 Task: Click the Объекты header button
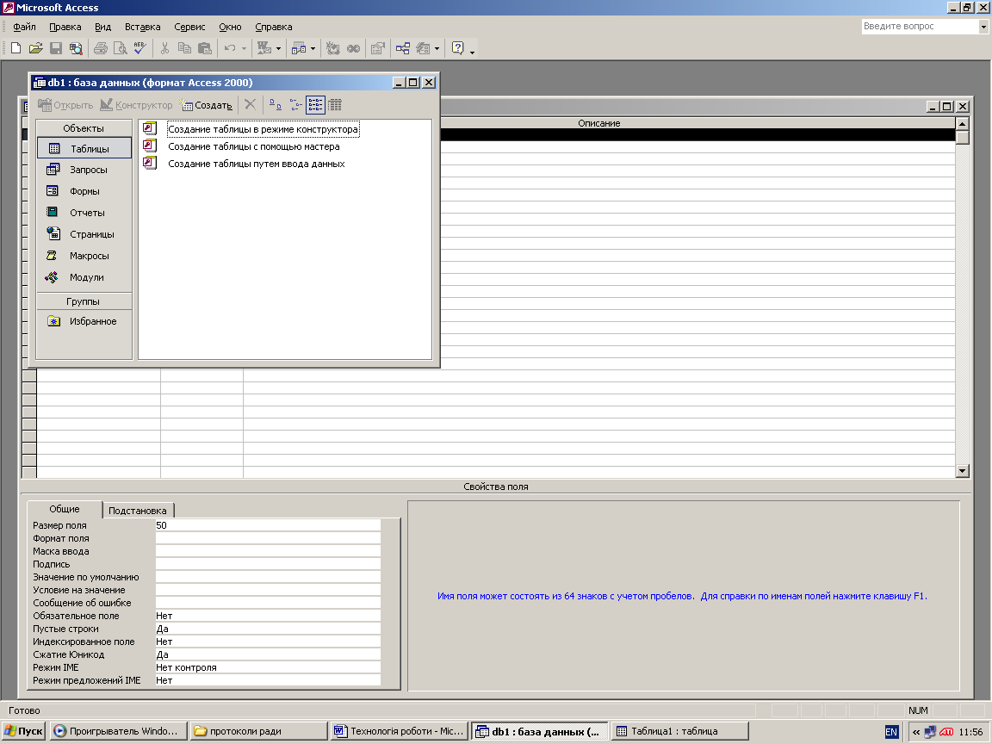point(84,127)
